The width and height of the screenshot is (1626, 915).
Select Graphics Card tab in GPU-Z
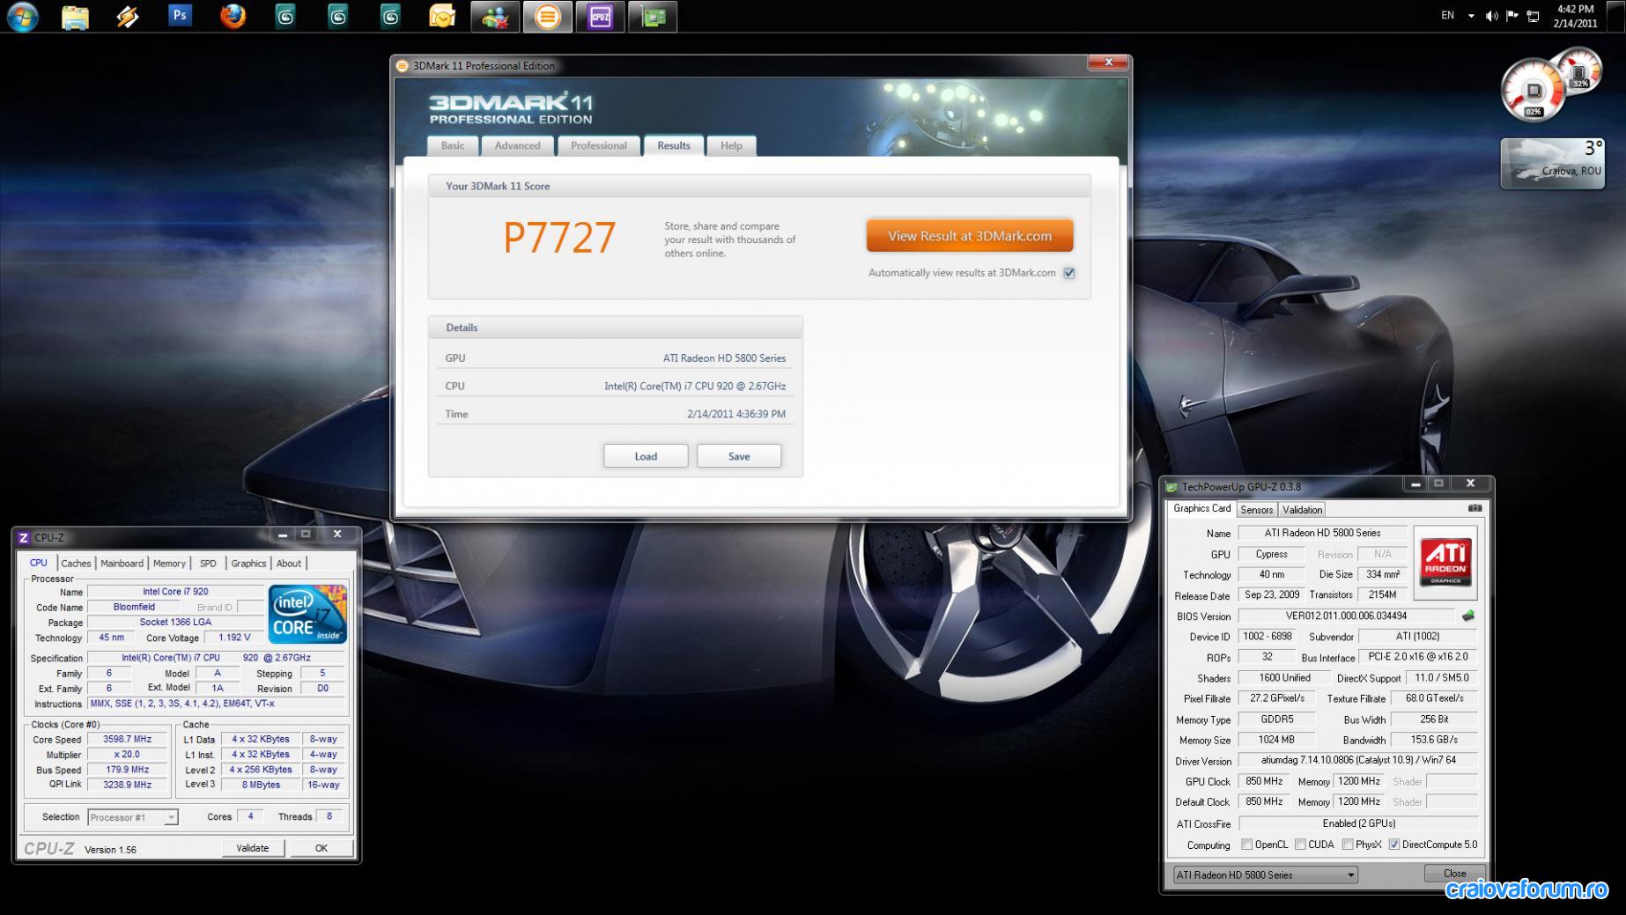(1201, 509)
